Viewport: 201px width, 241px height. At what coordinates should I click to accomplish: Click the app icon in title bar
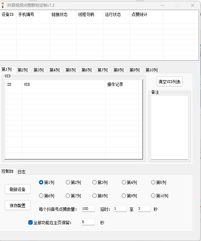[x=3, y=5]
